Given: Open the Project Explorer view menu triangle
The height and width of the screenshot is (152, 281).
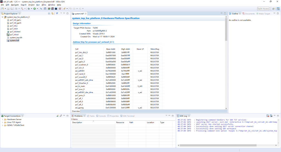Looking at the screenshot, I should click(61, 13).
